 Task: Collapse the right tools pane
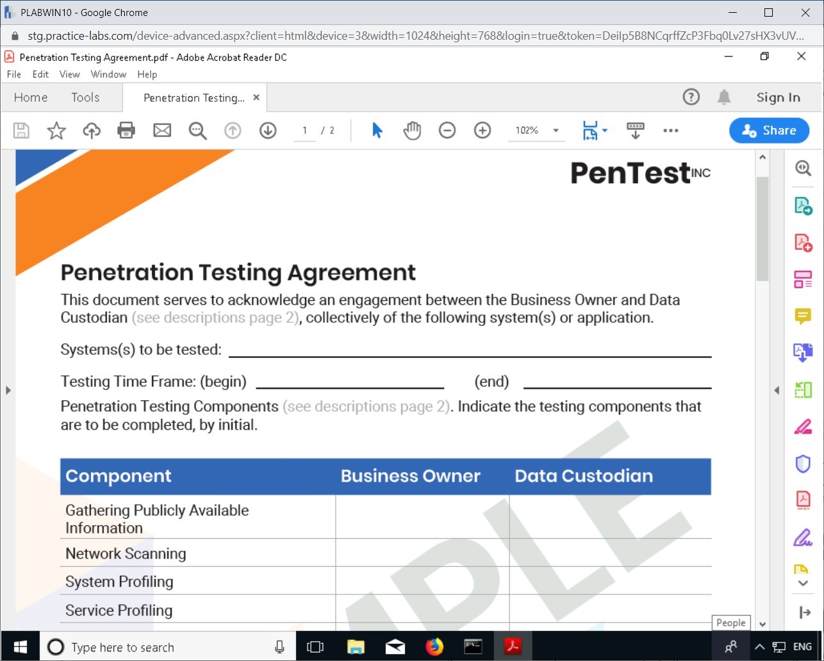(777, 390)
